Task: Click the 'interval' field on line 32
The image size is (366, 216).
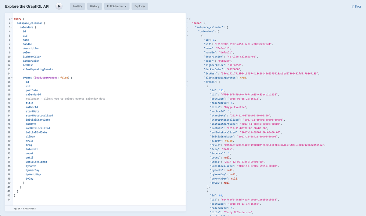Action: [32, 149]
